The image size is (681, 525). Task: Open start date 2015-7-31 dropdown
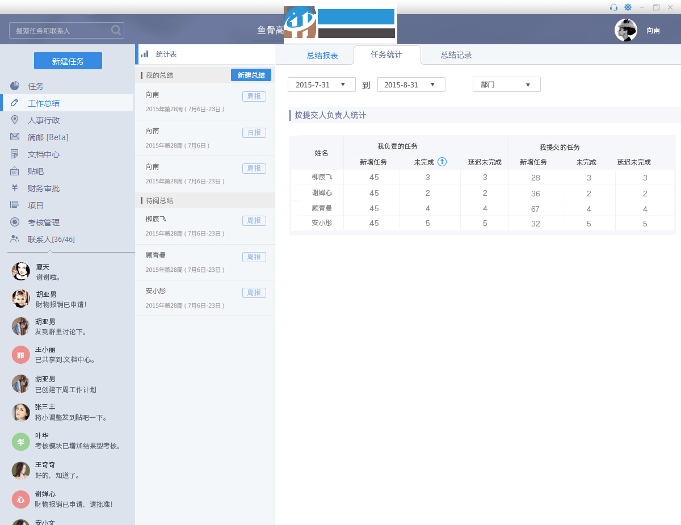[x=322, y=85]
